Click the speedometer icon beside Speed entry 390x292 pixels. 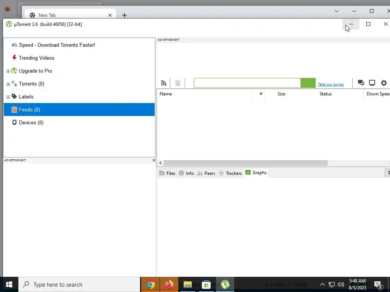[14, 45]
